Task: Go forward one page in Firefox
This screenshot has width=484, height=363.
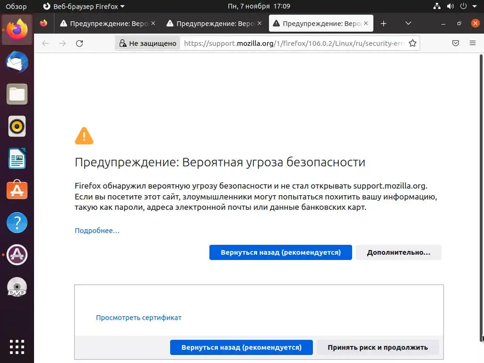Action: tap(62, 43)
